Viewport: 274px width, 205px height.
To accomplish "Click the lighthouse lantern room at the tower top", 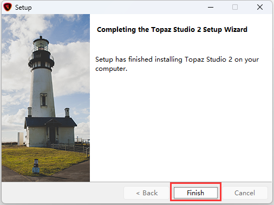I will pos(41,45).
